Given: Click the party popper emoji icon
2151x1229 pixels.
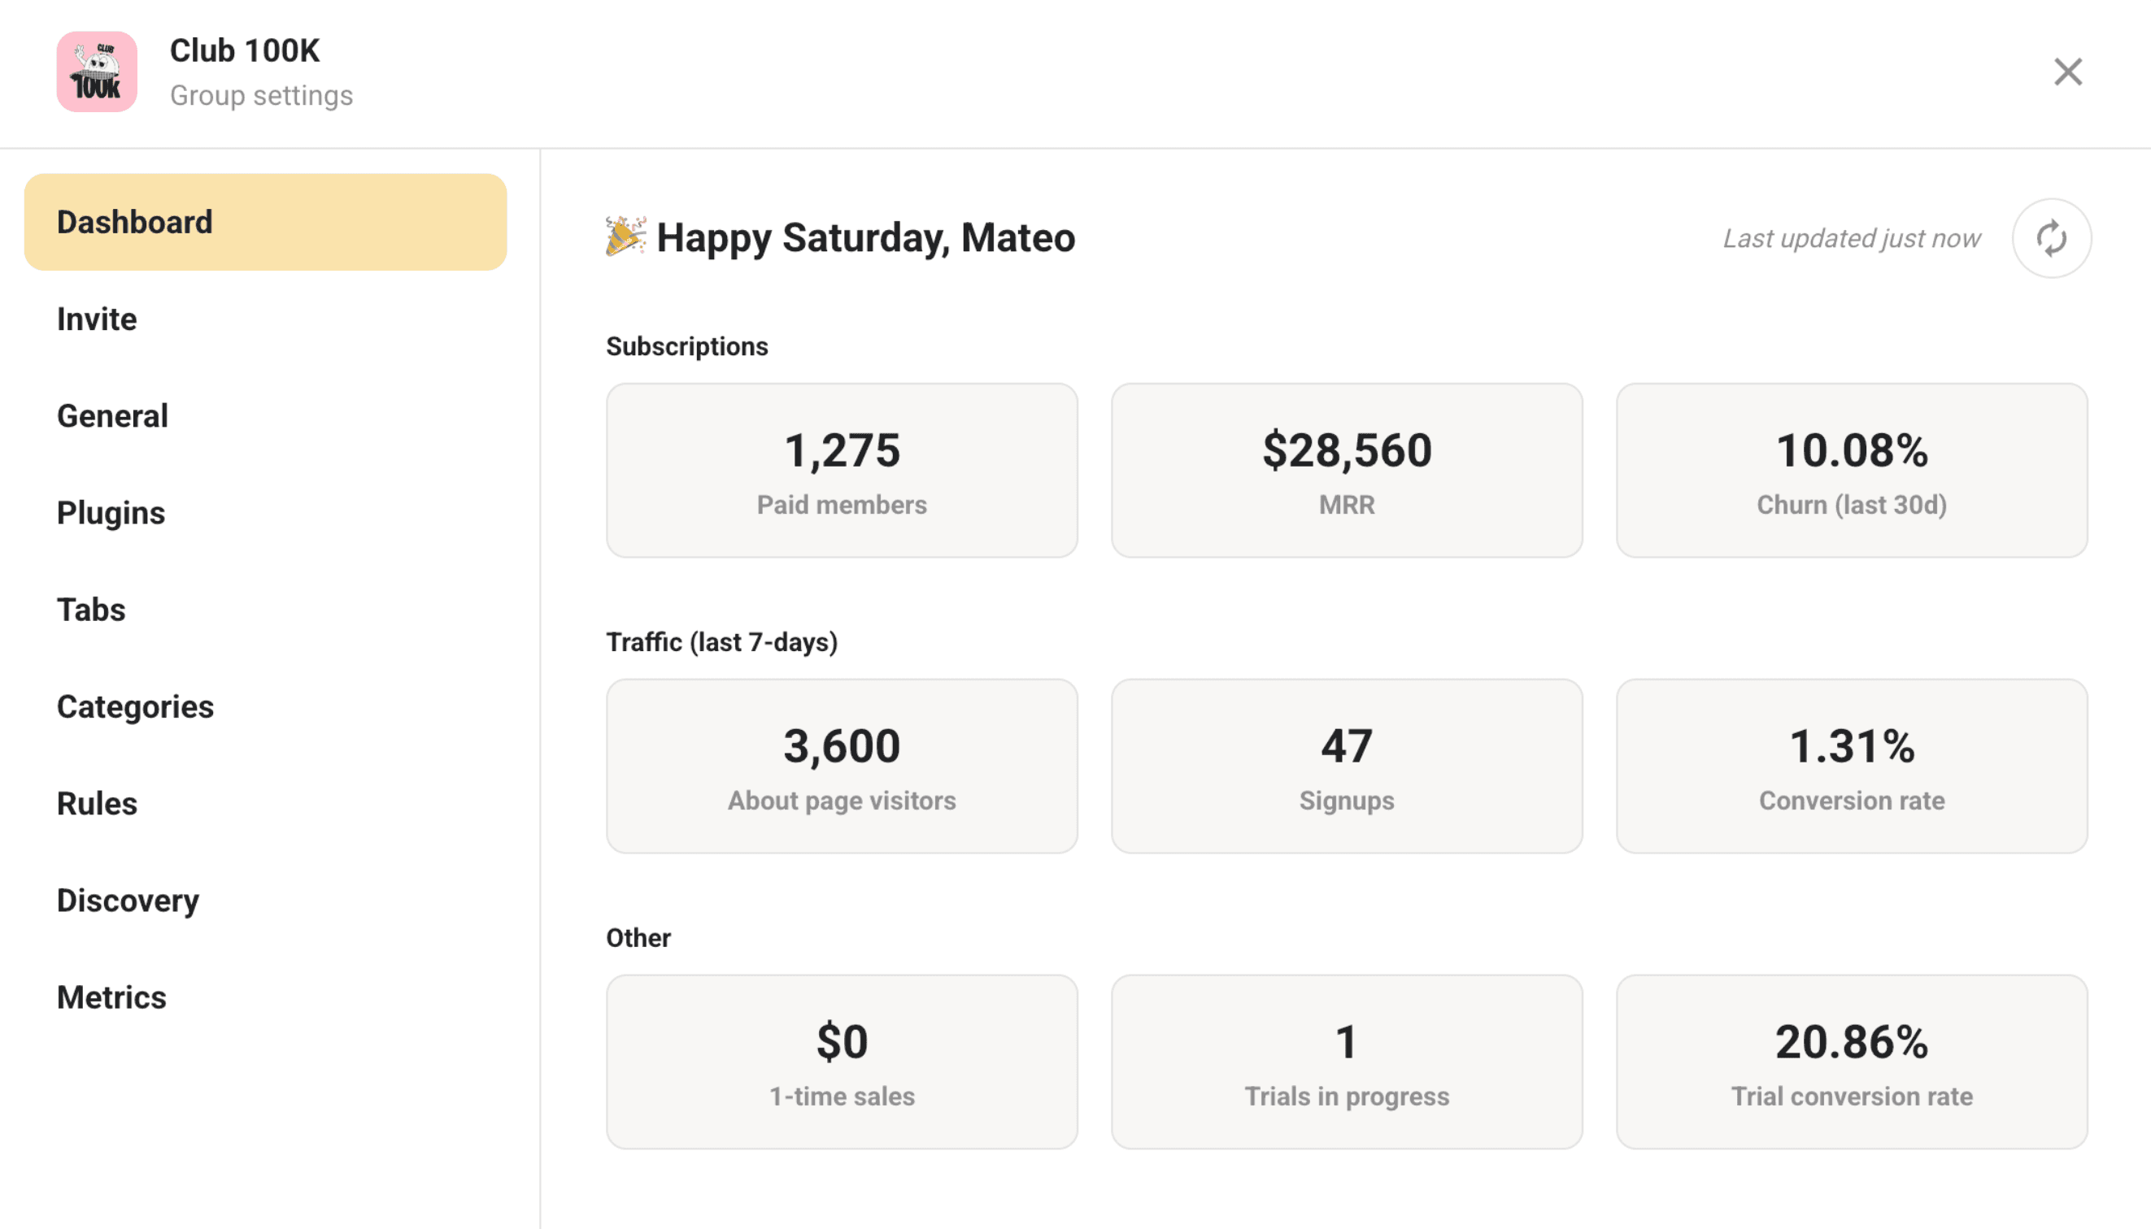Looking at the screenshot, I should tap(625, 237).
